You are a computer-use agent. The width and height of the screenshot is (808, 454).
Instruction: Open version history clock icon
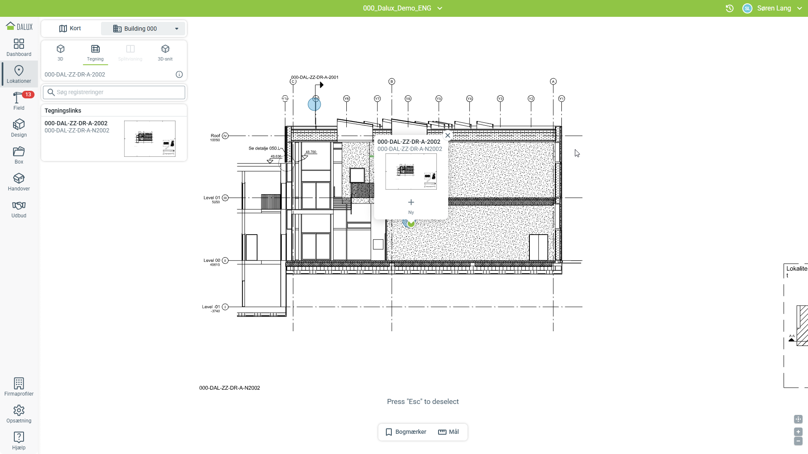(730, 8)
